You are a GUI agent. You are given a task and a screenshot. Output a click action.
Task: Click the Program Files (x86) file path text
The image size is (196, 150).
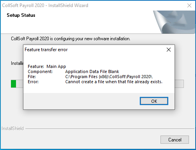109,77
